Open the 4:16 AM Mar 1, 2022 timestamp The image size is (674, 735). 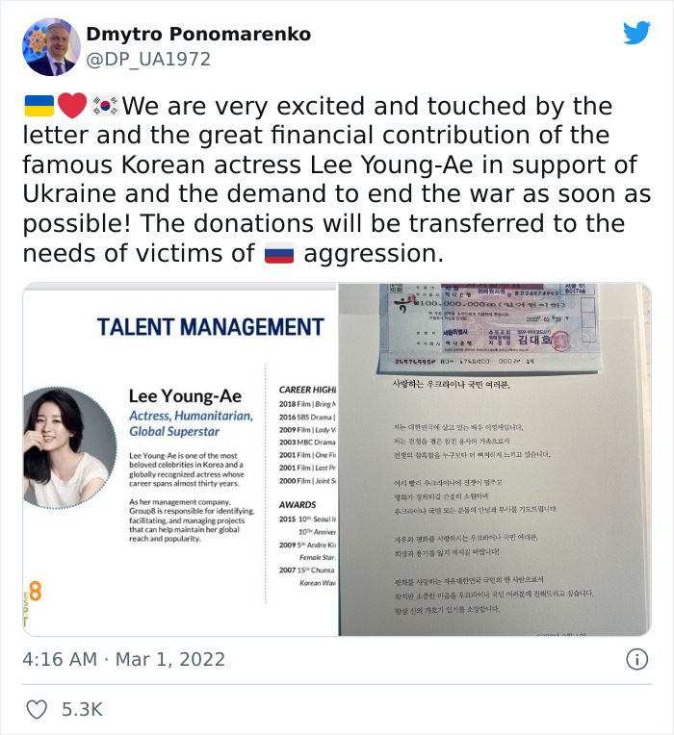[124, 659]
